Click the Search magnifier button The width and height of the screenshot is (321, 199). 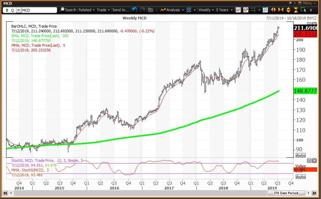68,10
